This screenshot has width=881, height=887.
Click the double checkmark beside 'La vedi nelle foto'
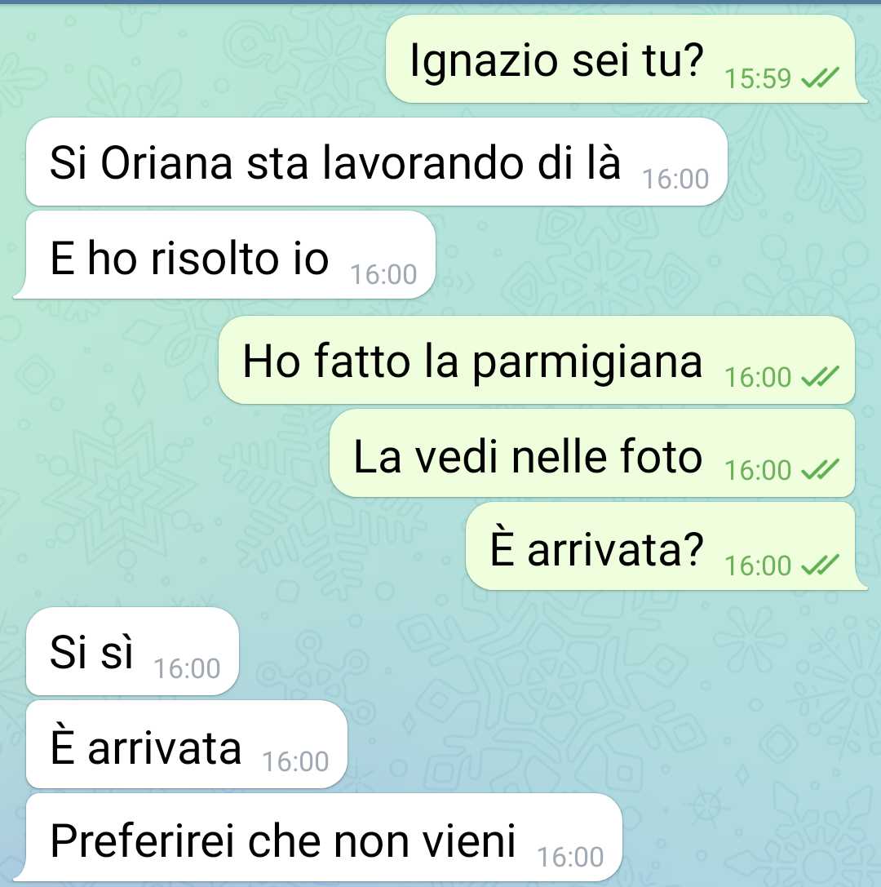[821, 470]
